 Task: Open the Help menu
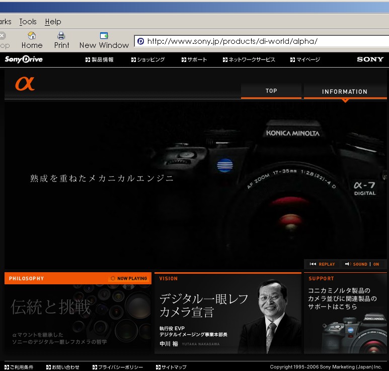pyautogui.click(x=53, y=22)
